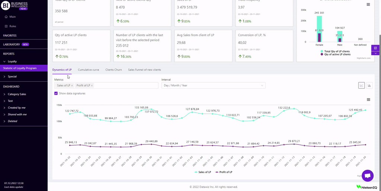
Task: Switch to bar chart view
Action: [369, 85]
